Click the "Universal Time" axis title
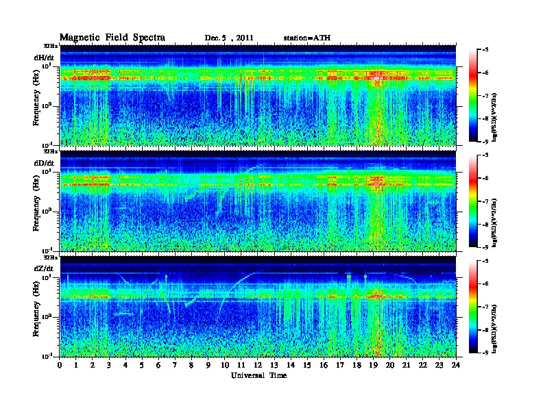This screenshot has width=543, height=419. (258, 375)
